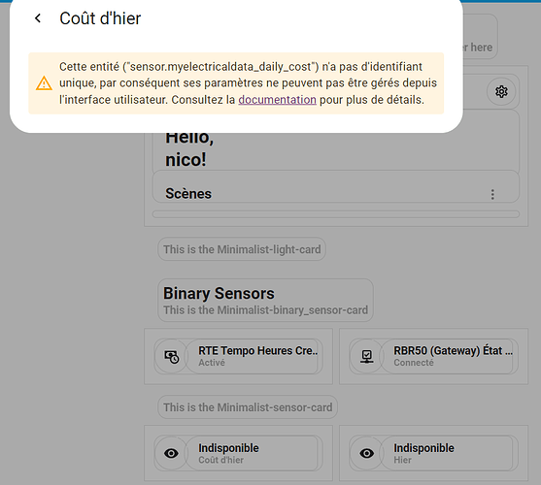Click the Binary Sensors title card

pyautogui.click(x=265, y=301)
